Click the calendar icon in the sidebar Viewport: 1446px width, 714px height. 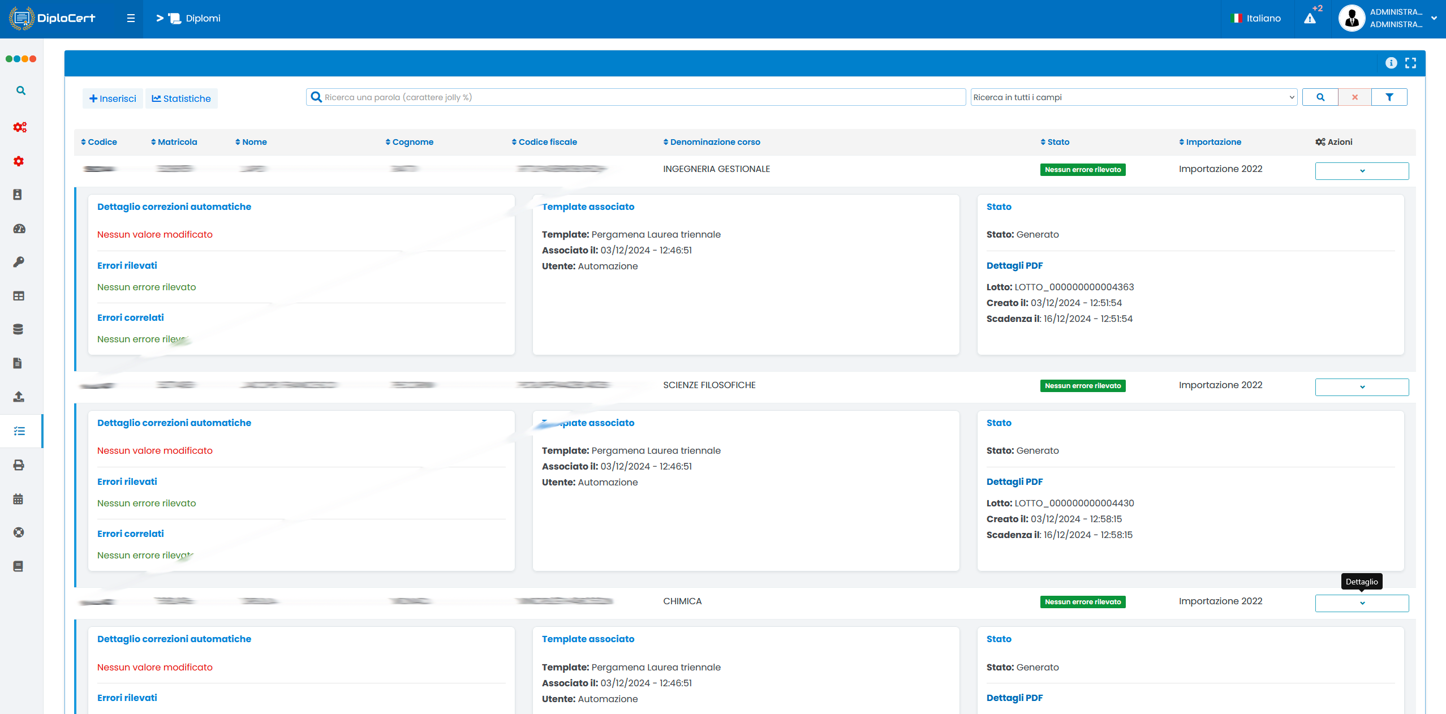[x=18, y=499]
